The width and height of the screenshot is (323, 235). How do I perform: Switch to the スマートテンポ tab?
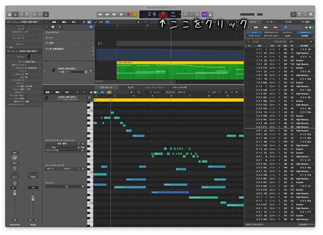tap(179, 88)
